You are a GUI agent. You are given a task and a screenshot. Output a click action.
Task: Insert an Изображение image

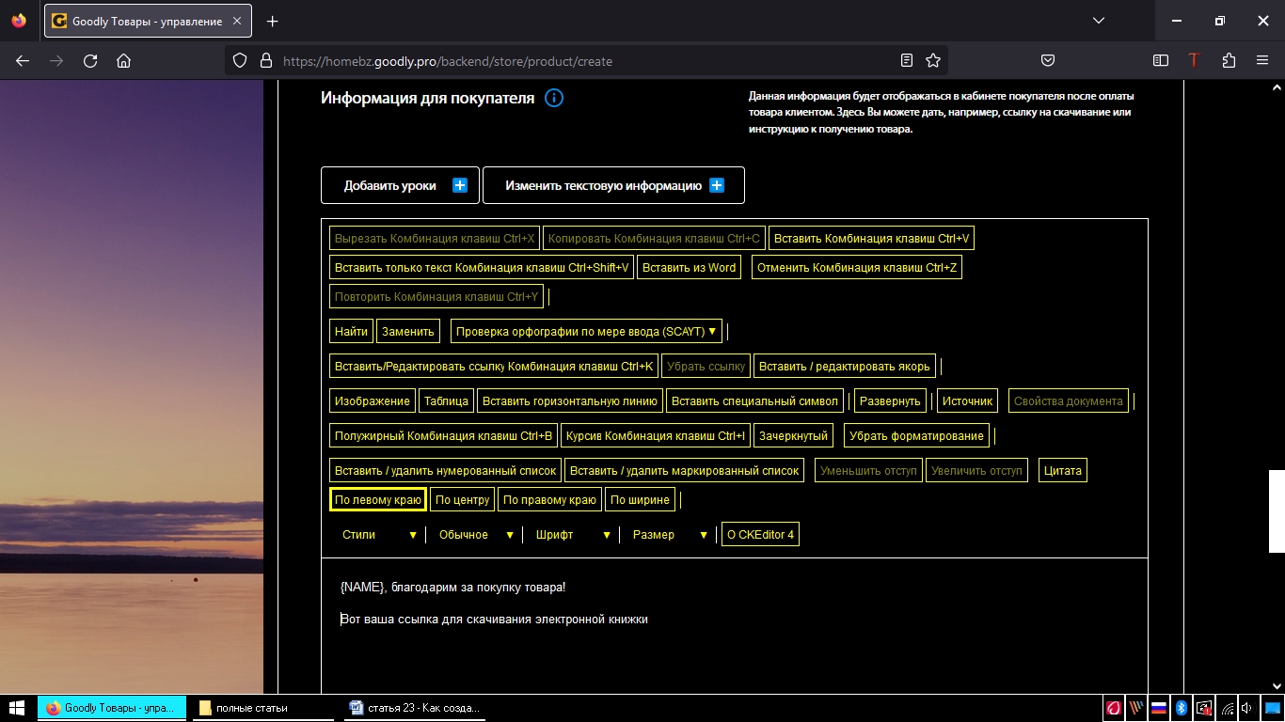coord(373,401)
